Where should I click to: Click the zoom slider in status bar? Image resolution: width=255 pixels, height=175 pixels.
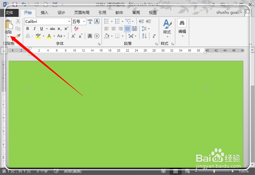click(214, 171)
